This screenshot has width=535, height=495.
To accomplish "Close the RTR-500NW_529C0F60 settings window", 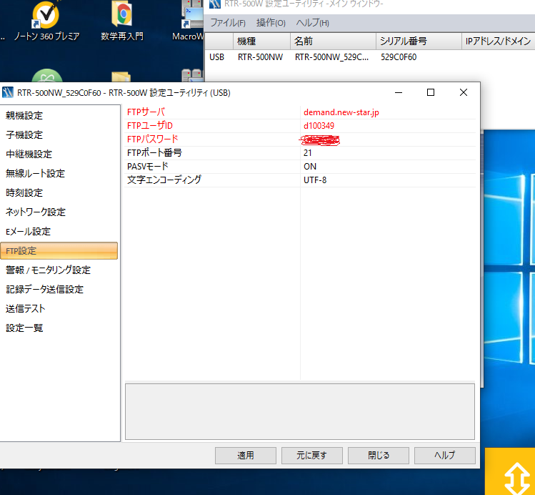I will (x=464, y=92).
